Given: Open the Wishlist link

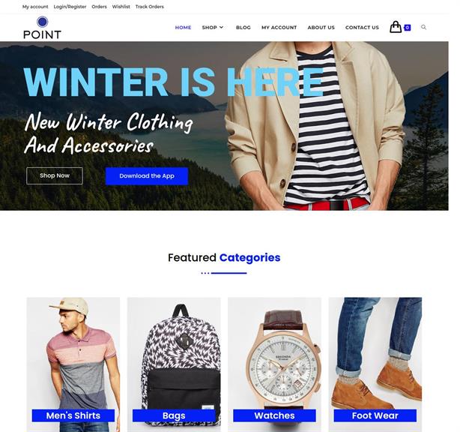Looking at the screenshot, I should (x=121, y=7).
